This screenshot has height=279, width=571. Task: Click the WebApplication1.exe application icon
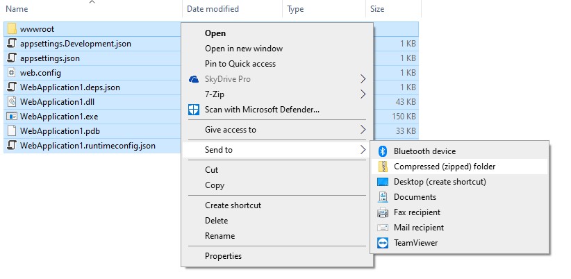coord(12,117)
